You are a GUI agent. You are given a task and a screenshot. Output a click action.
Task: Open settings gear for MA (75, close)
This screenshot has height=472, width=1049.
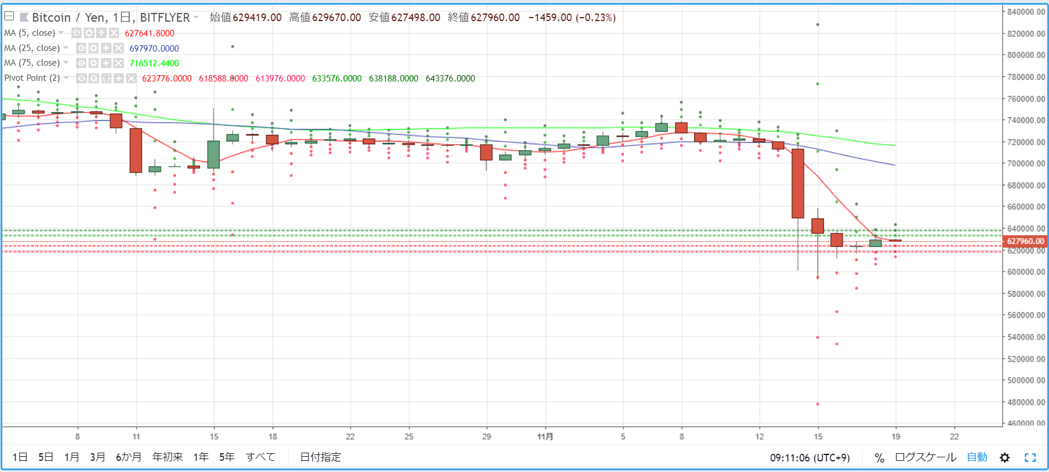tap(94, 63)
